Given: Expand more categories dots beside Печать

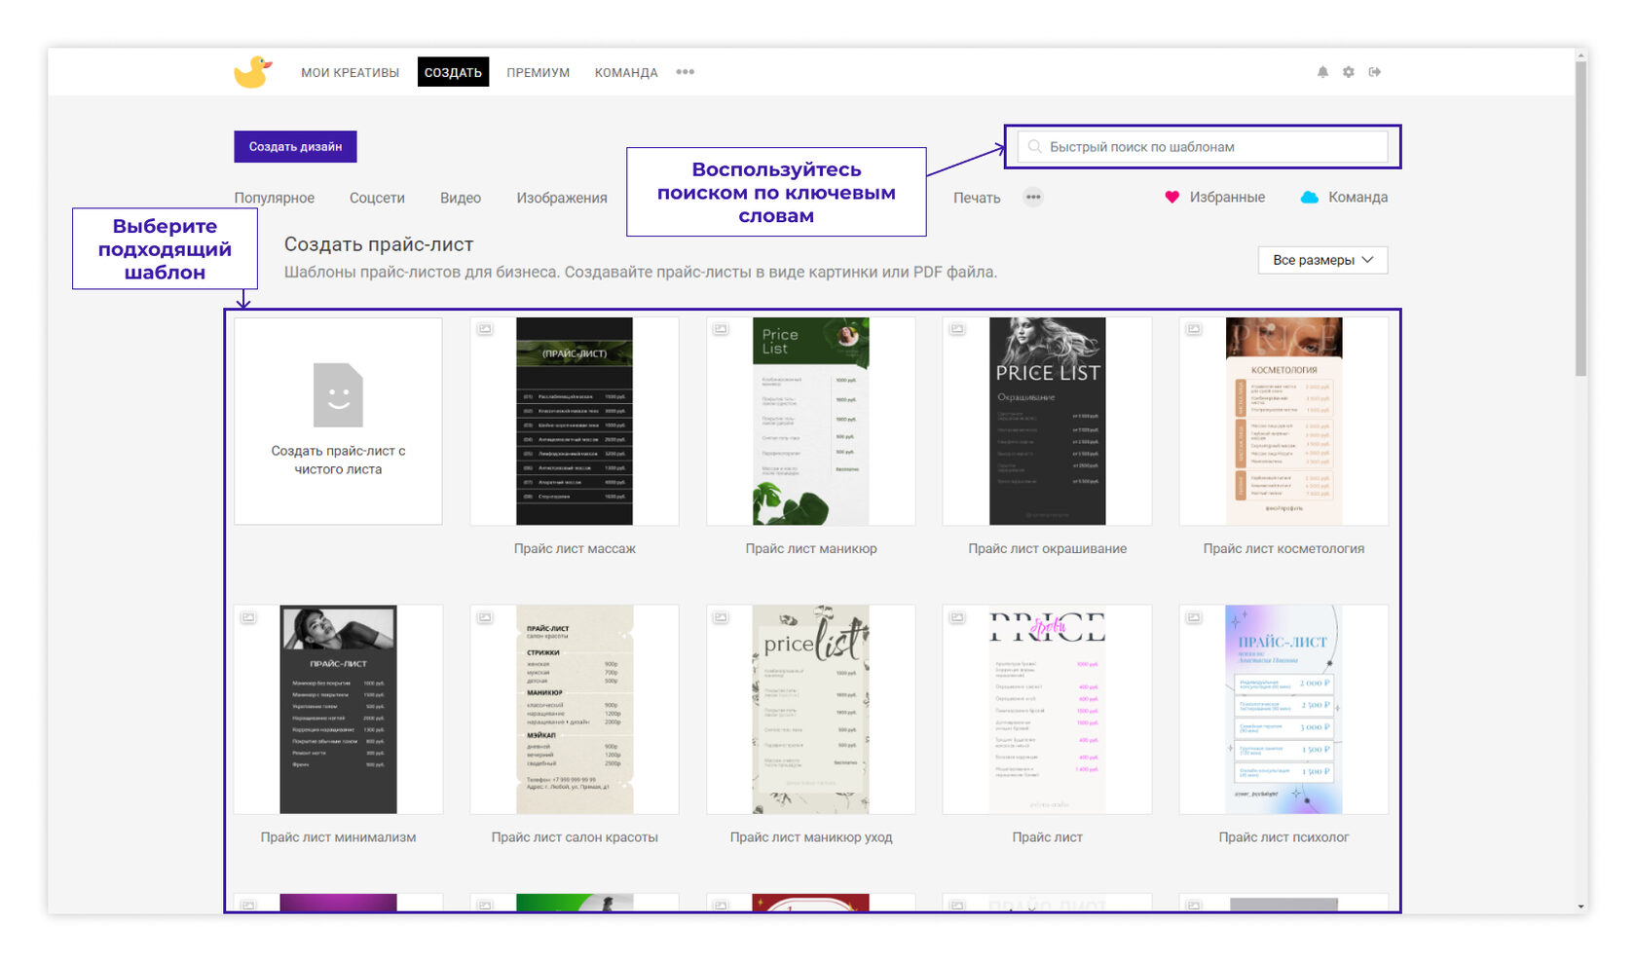Looking at the screenshot, I should point(1033,198).
